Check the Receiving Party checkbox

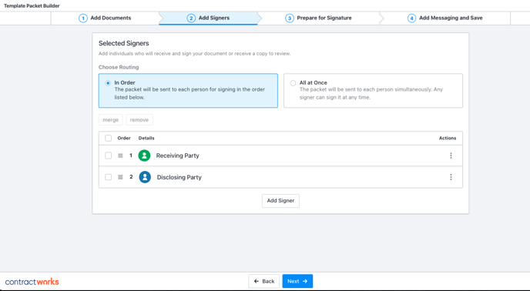[x=108, y=156]
